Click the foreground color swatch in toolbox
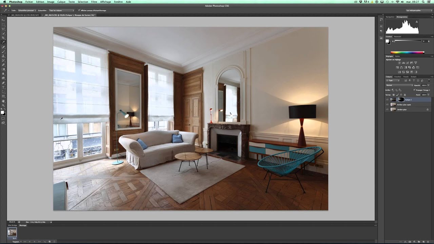Screen dimensions: 434x244 click(x=2, y=112)
